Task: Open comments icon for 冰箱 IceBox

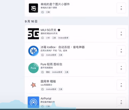Action: point(43,55)
